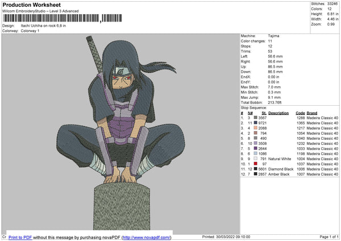Click the Up value 86.5 mm

point(275,67)
